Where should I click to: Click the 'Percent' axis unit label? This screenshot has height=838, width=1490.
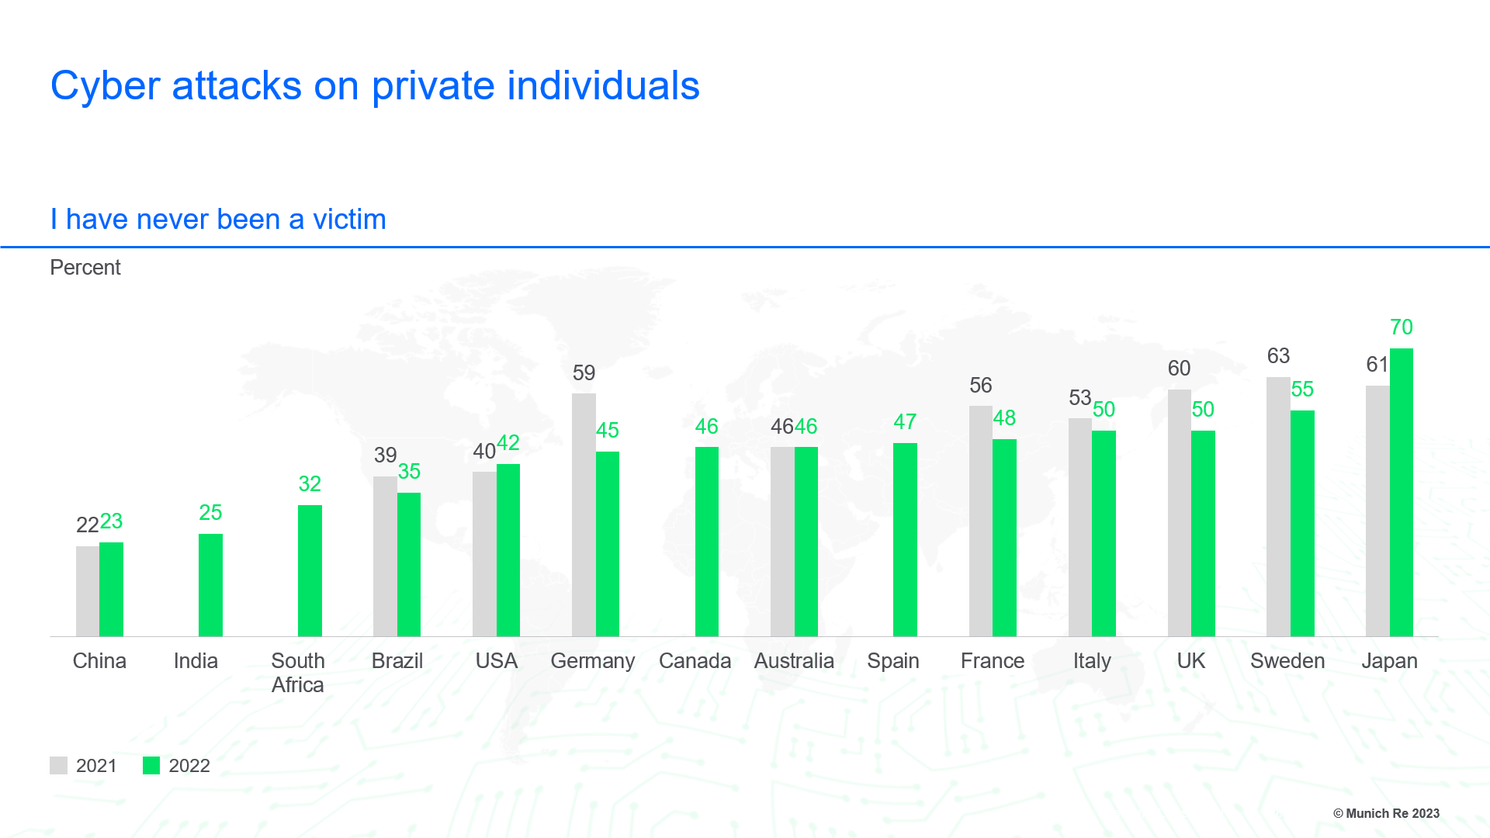85,268
